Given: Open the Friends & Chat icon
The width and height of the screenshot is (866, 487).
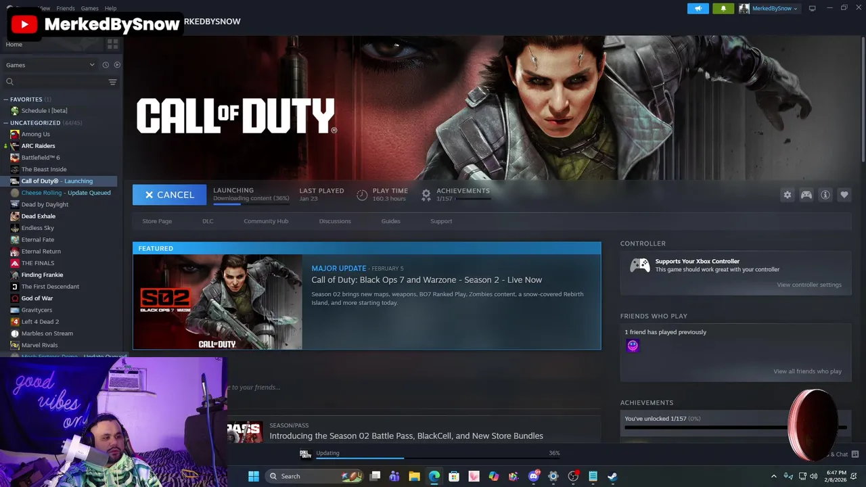Looking at the screenshot, I should point(855,455).
